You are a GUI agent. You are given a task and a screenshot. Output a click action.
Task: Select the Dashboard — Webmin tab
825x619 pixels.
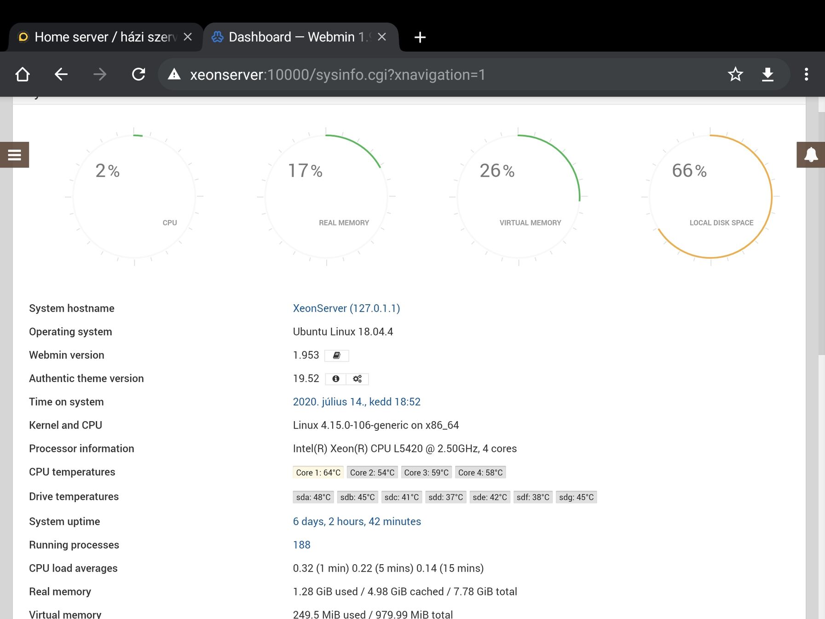point(301,37)
